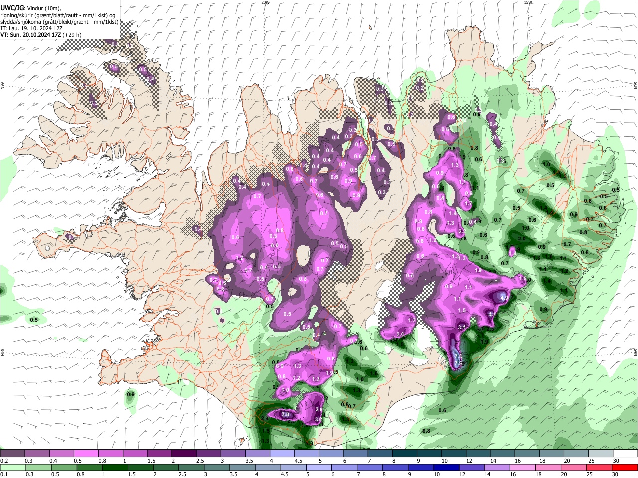Click the 0.8 value off the south coast
638x478 pixels.
click(x=426, y=431)
